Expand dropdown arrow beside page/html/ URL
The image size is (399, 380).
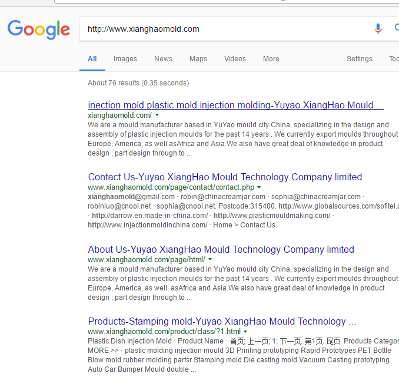(x=210, y=259)
